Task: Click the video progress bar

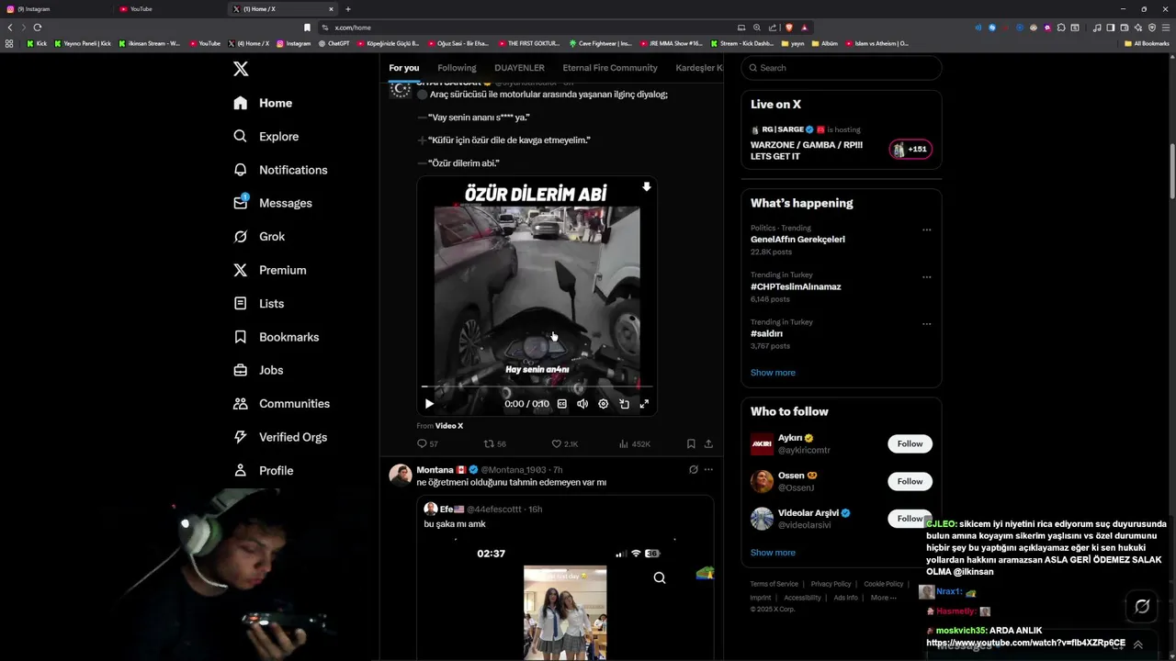Action: pyautogui.click(x=537, y=387)
